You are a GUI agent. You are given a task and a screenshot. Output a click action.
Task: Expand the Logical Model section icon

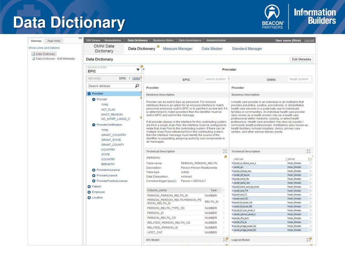click(308, 240)
